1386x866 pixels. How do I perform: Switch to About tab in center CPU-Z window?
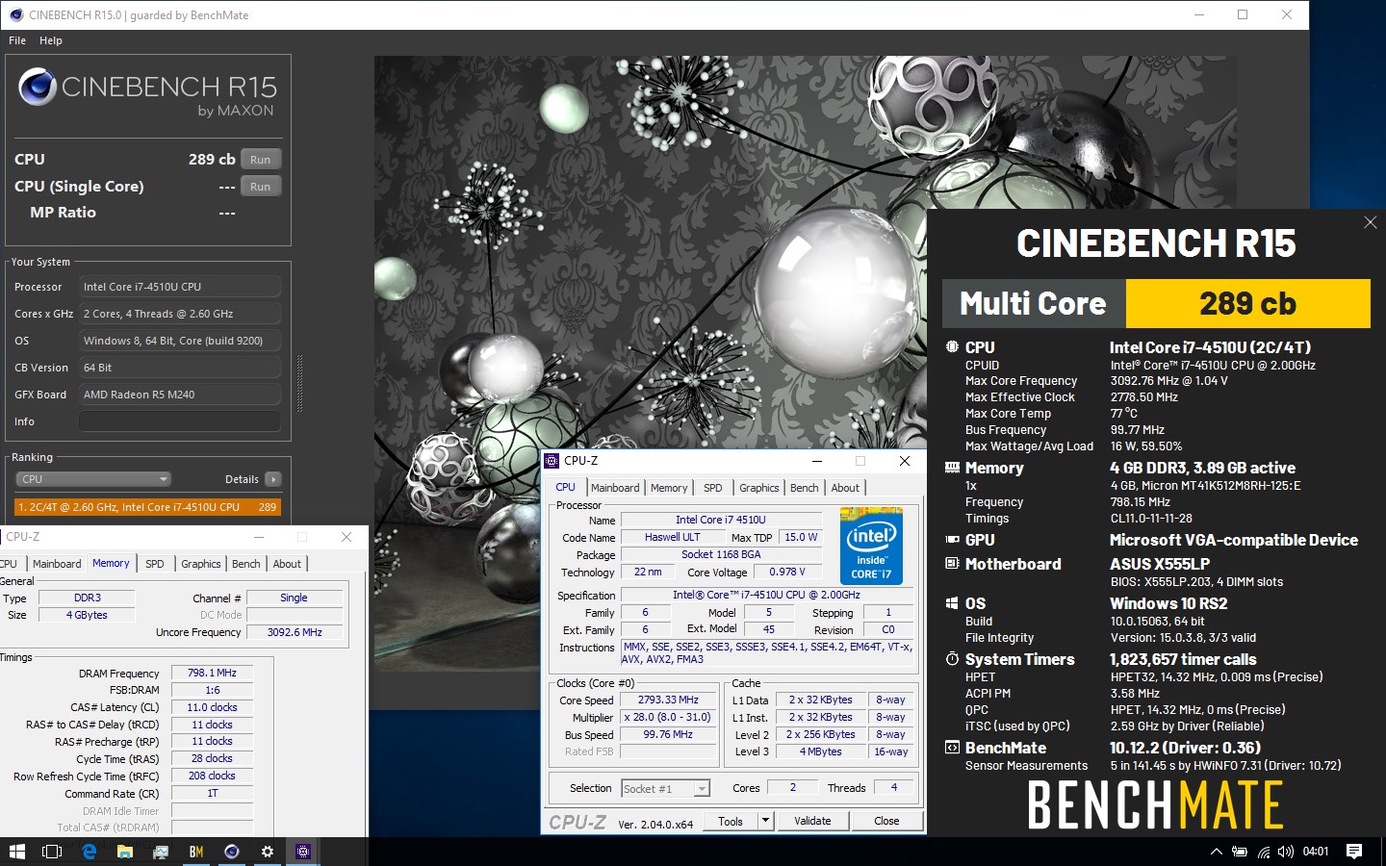point(845,488)
